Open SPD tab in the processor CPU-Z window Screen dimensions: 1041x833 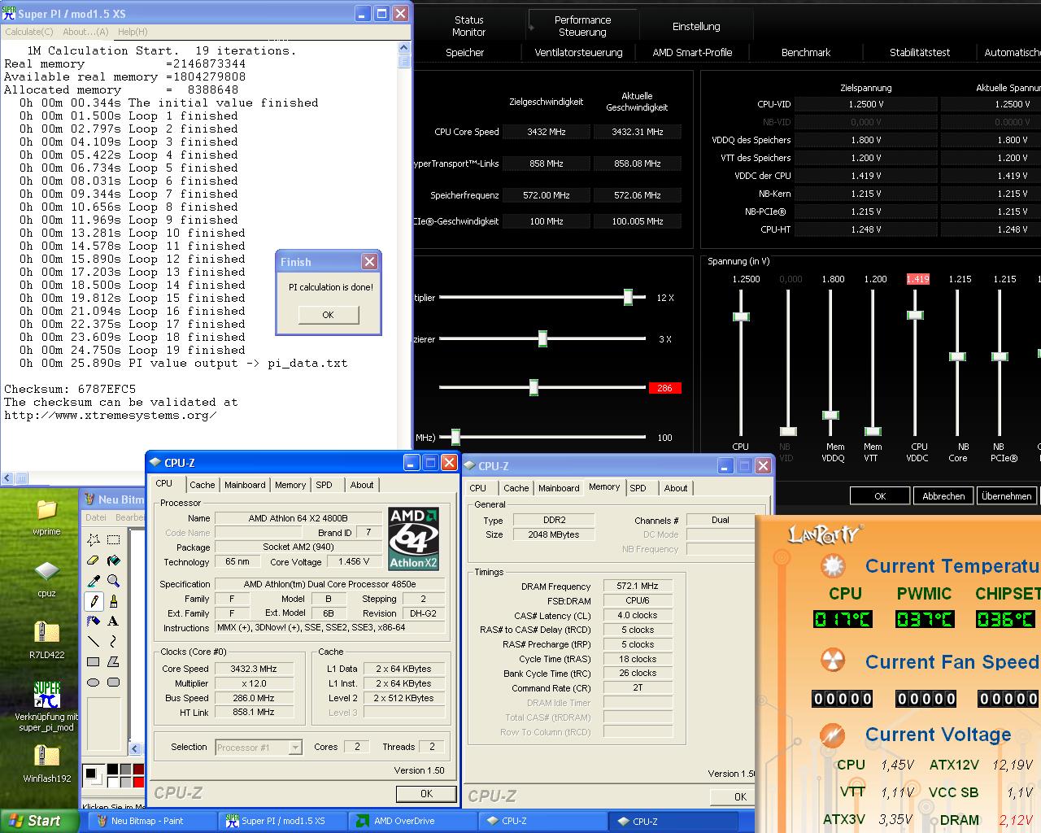(x=324, y=485)
